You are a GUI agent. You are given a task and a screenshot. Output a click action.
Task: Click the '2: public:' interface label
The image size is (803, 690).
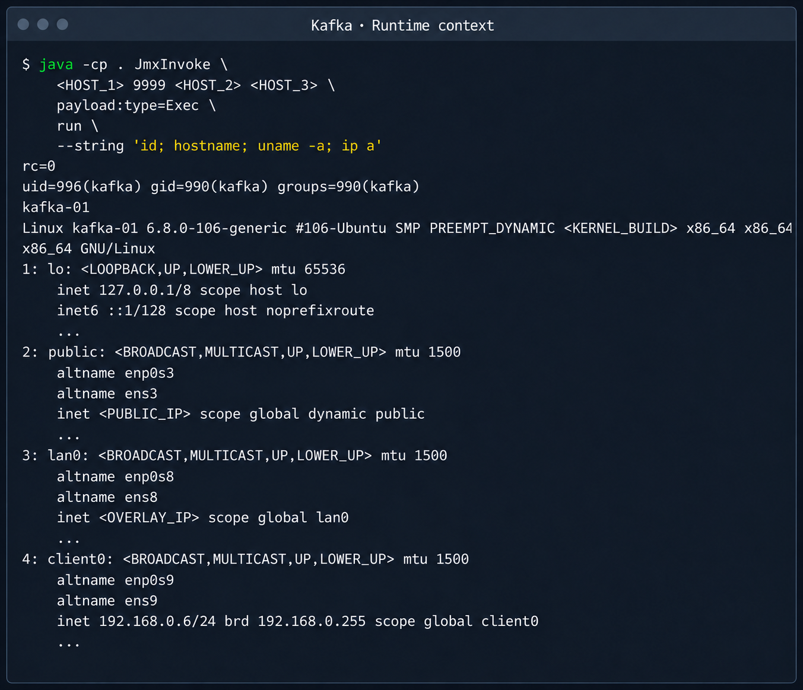pyautogui.click(x=64, y=352)
